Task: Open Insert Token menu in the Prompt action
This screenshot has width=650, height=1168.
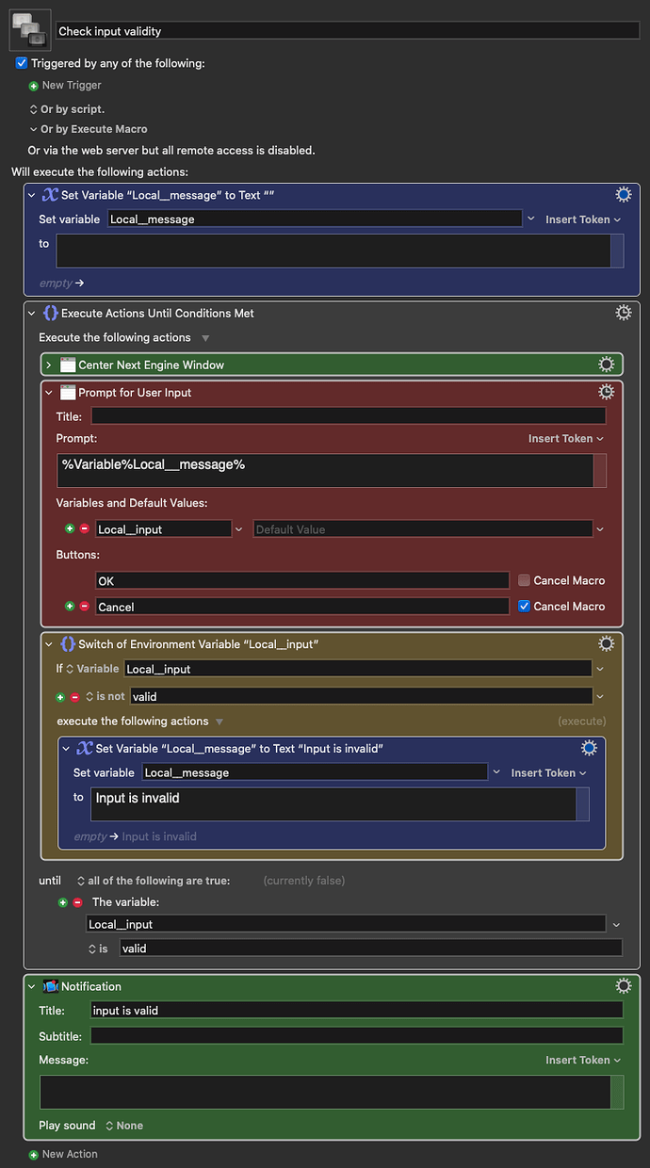Action: coord(566,438)
